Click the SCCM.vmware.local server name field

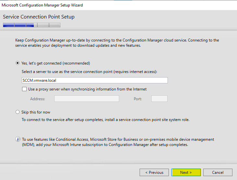coord(94,80)
